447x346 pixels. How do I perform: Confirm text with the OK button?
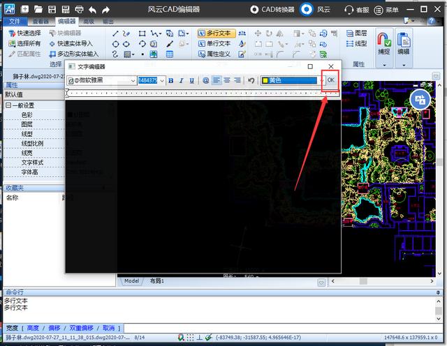point(330,80)
